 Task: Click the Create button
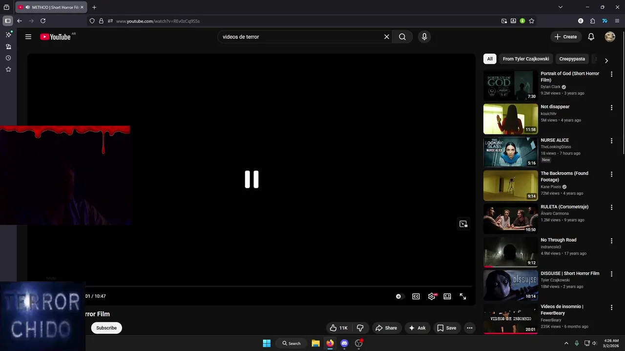[x=565, y=37]
